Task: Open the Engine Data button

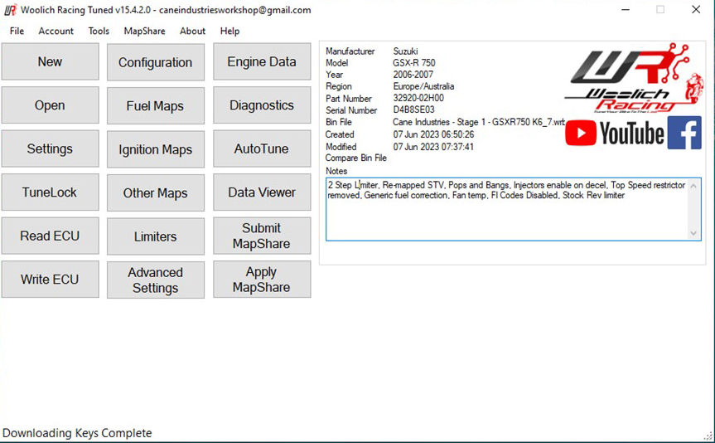Action: (x=262, y=61)
